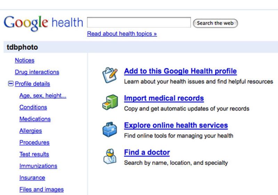The image size is (278, 195).
Task: Click the tdbphoto profile name
Action: click(22, 47)
